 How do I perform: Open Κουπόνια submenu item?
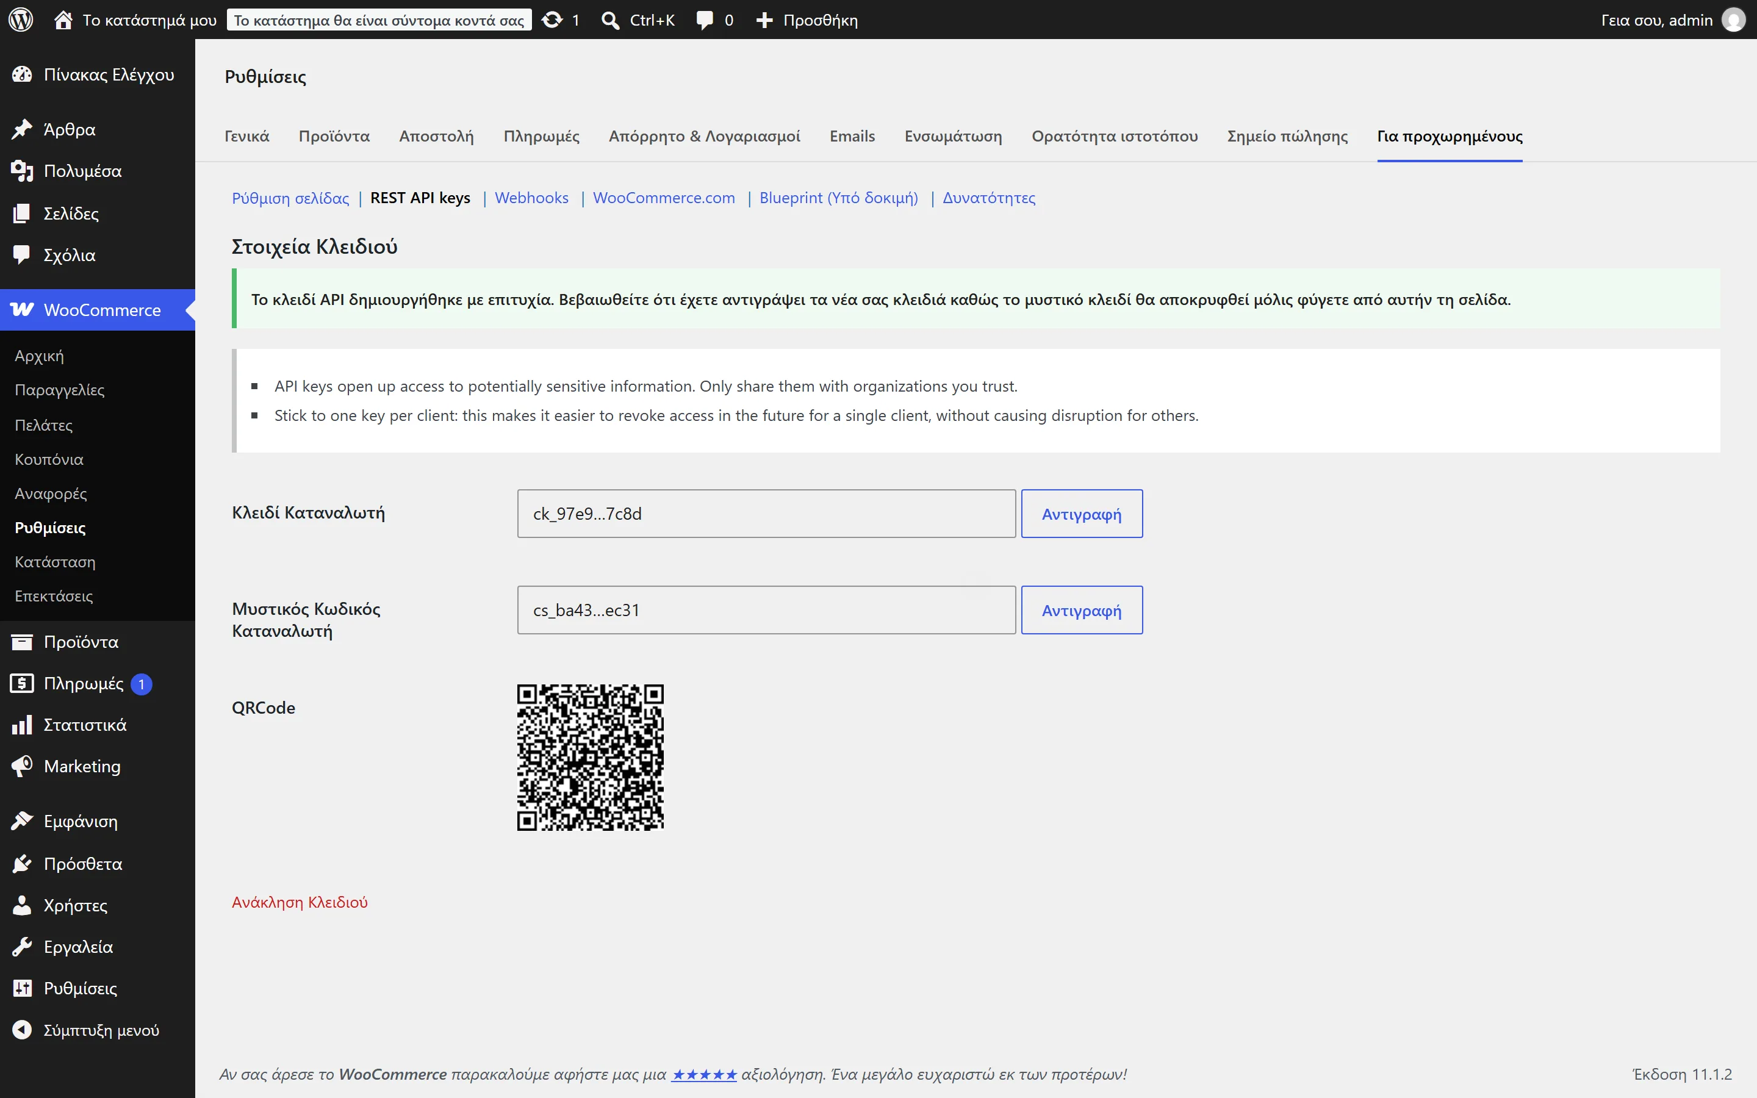pos(49,459)
